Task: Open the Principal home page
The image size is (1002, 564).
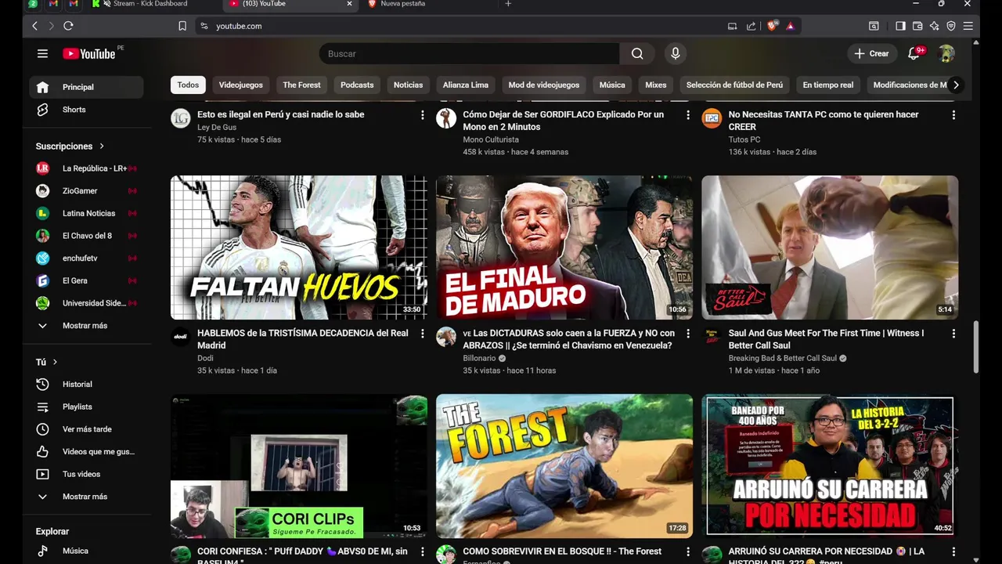Action: tap(86, 87)
